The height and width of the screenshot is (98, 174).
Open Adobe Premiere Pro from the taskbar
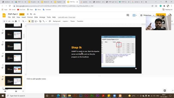click(98, 96)
